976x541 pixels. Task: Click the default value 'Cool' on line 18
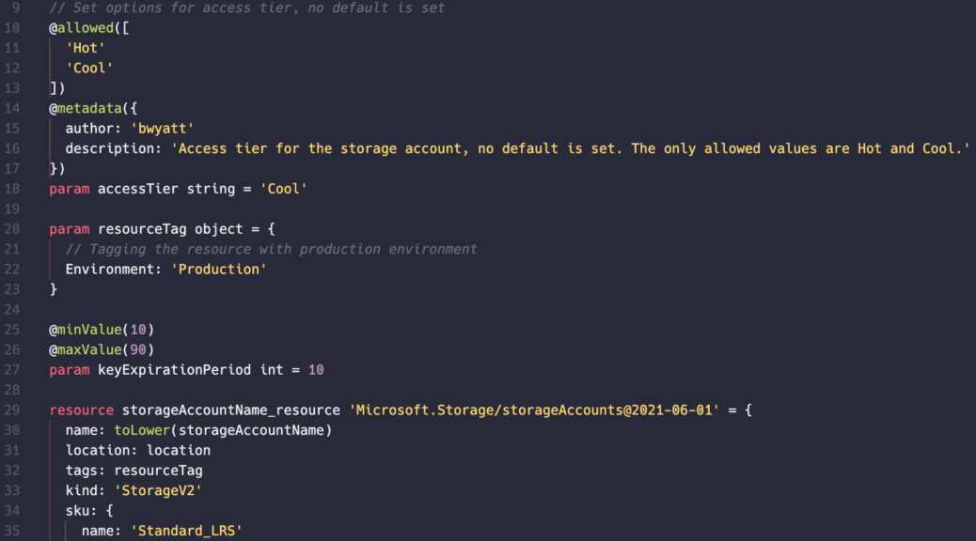283,189
